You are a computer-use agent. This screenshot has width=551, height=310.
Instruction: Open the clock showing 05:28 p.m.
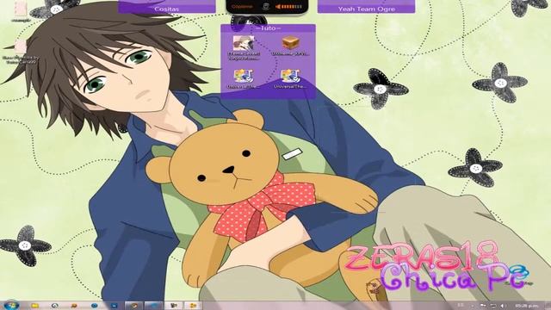tap(526, 306)
